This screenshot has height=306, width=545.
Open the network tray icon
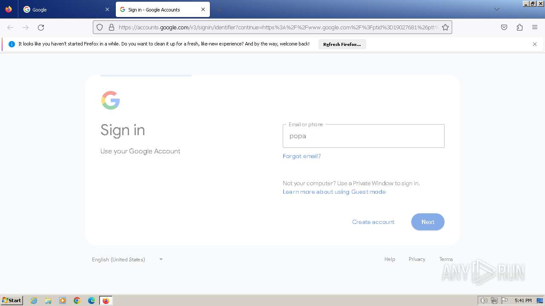click(x=494, y=300)
